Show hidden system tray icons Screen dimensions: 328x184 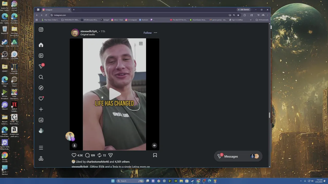point(301,181)
